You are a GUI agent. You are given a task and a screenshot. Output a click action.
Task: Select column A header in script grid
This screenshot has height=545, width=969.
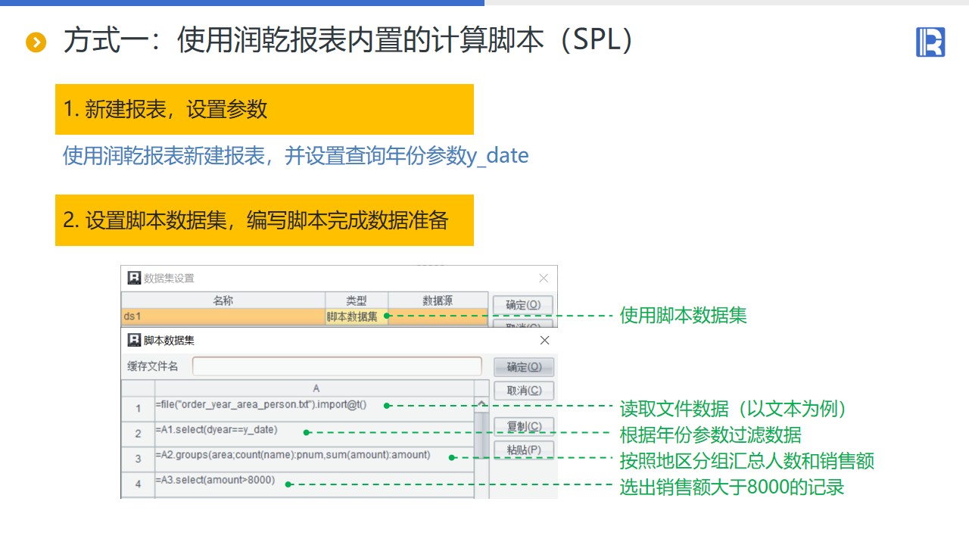click(x=316, y=388)
